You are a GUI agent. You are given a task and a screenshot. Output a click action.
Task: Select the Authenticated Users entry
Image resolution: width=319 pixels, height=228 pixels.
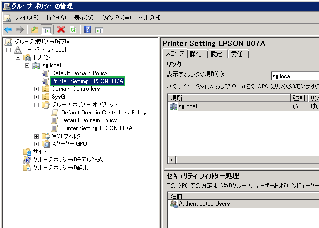click(204, 204)
